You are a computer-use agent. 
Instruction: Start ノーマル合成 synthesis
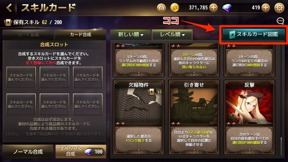(x=28, y=152)
